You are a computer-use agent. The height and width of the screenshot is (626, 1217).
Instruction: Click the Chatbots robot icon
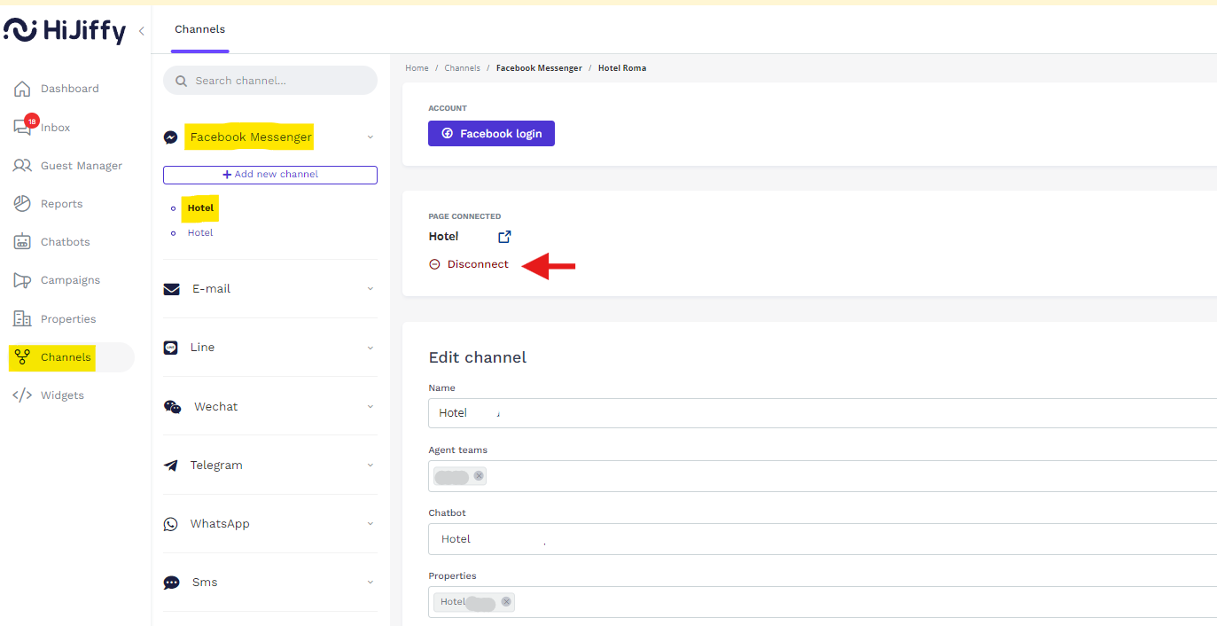point(22,242)
